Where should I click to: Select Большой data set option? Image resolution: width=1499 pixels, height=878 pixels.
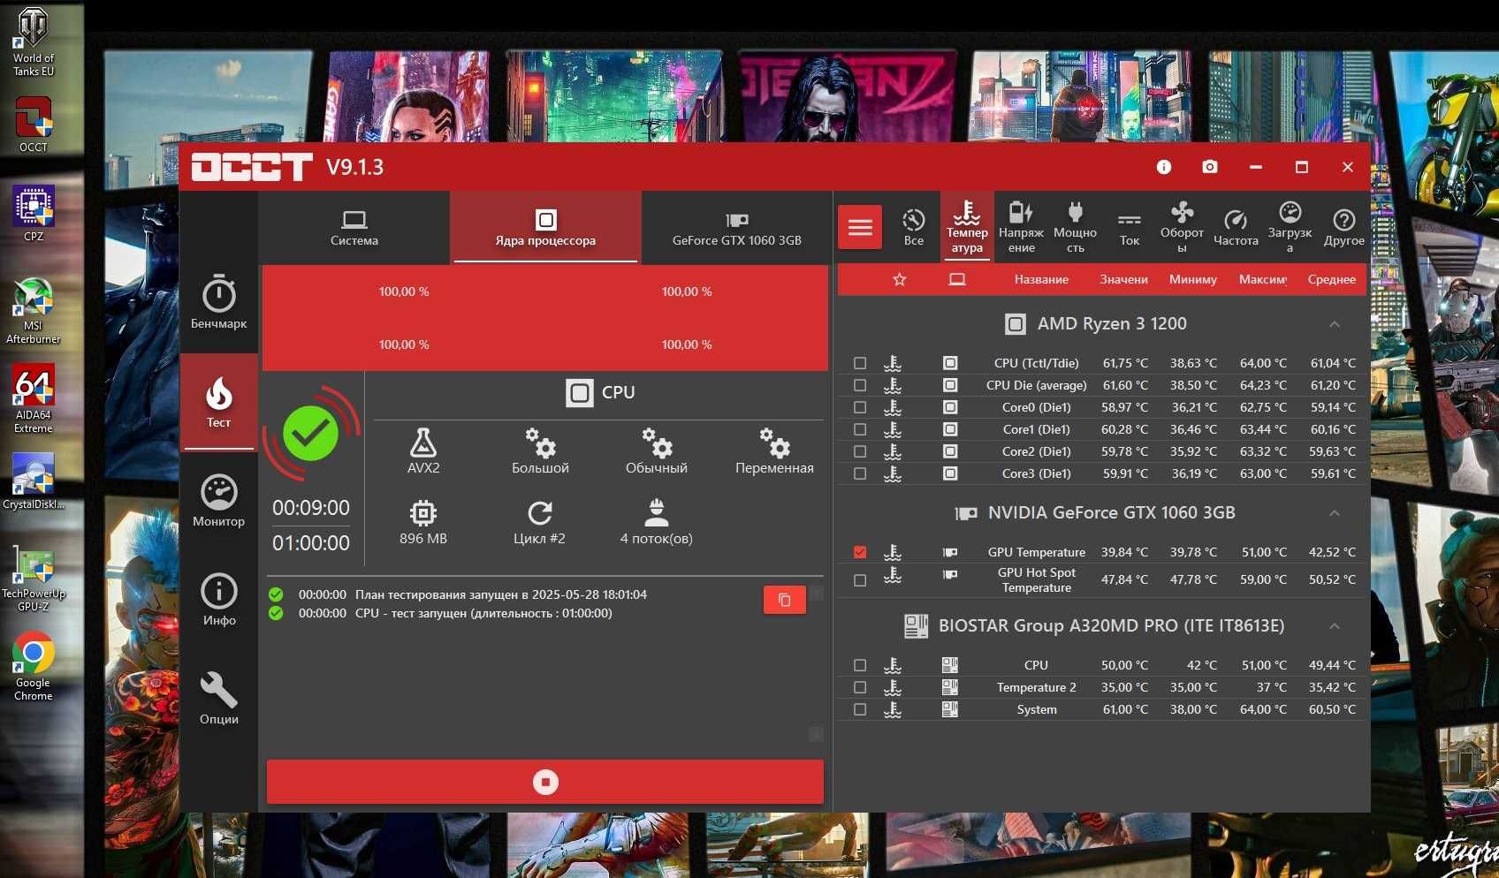coord(540,451)
